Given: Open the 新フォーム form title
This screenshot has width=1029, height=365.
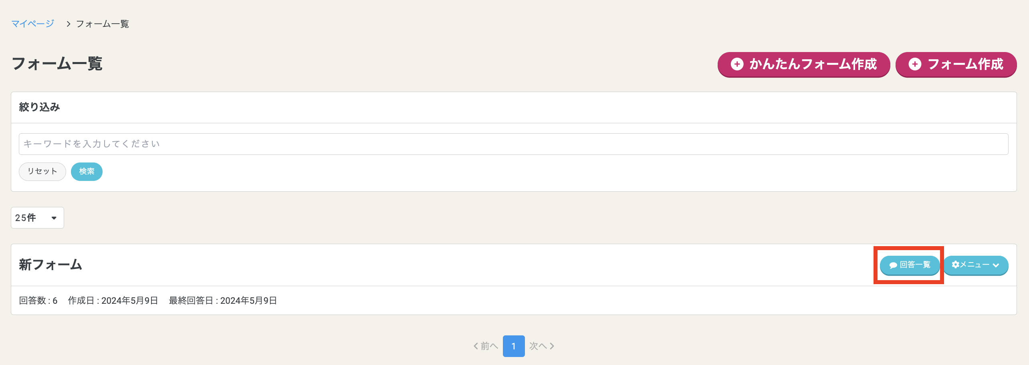Looking at the screenshot, I should (50, 265).
